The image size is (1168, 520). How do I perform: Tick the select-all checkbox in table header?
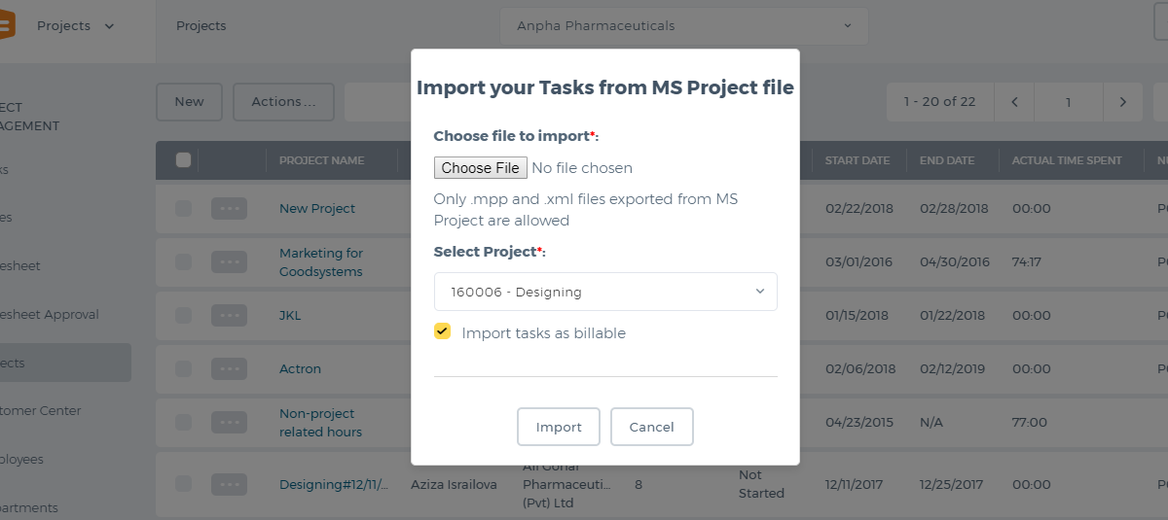183,160
